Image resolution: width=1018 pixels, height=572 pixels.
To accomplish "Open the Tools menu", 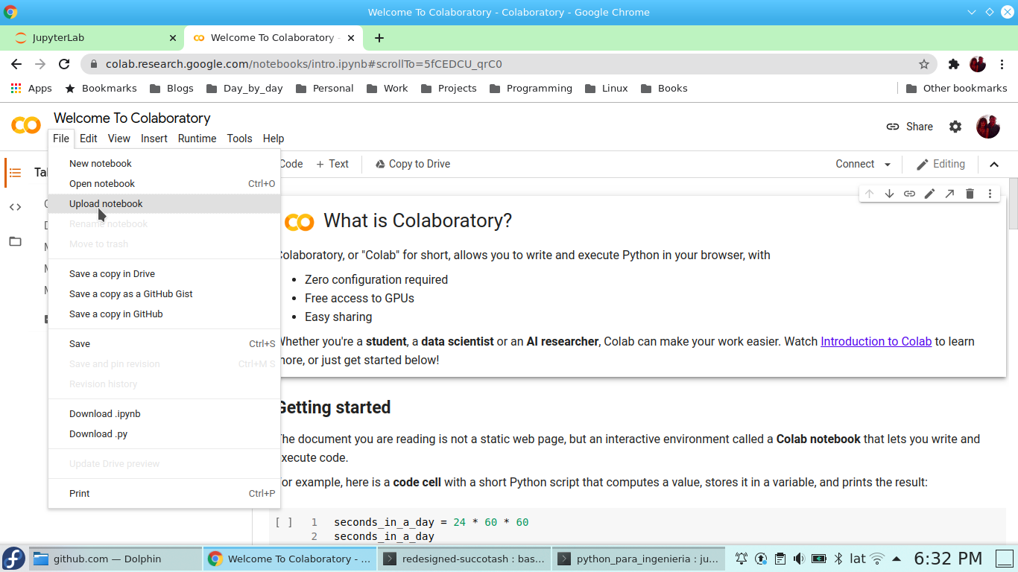I will [x=240, y=139].
